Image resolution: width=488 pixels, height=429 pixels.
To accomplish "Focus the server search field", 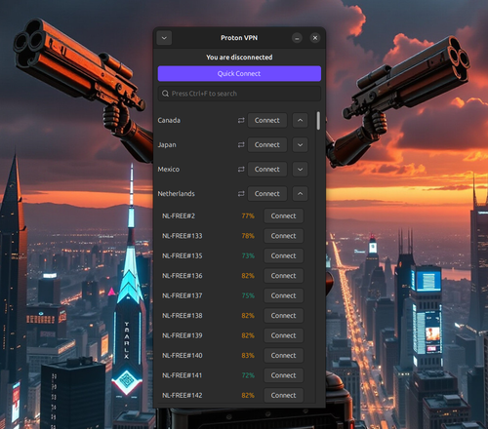I will tap(239, 94).
